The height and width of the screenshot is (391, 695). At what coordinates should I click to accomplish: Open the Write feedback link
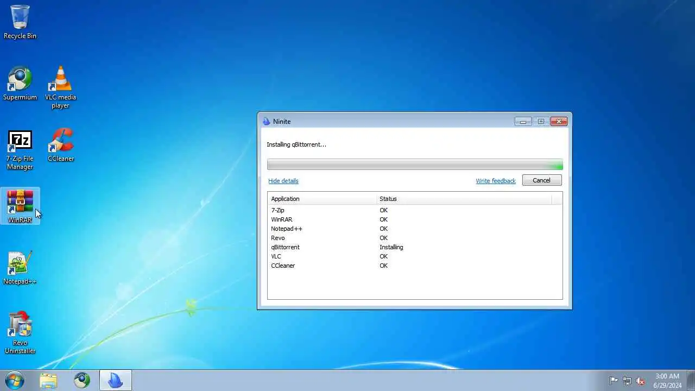pos(496,181)
